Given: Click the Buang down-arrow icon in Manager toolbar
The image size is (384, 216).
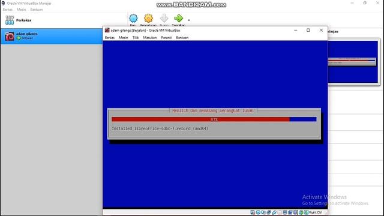Looking at the screenshot, I should coord(164,19).
